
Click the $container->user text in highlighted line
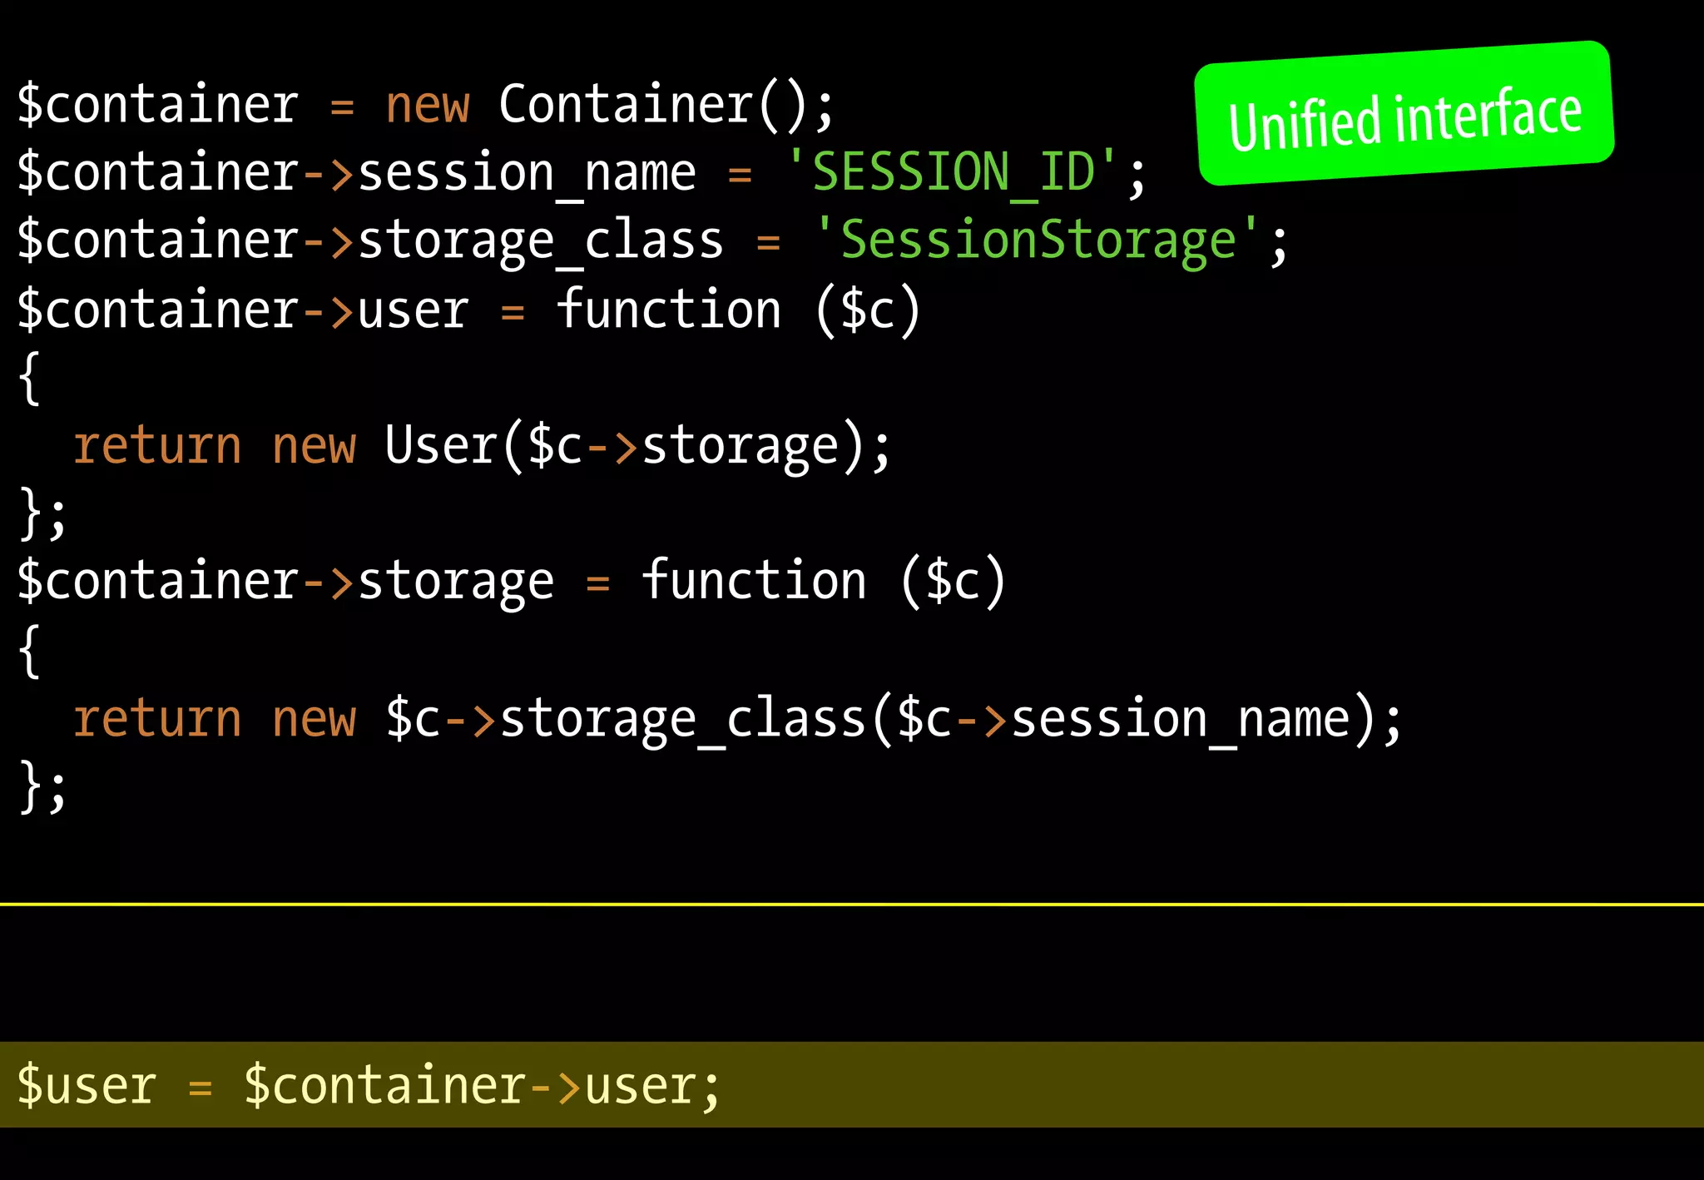point(473,1085)
